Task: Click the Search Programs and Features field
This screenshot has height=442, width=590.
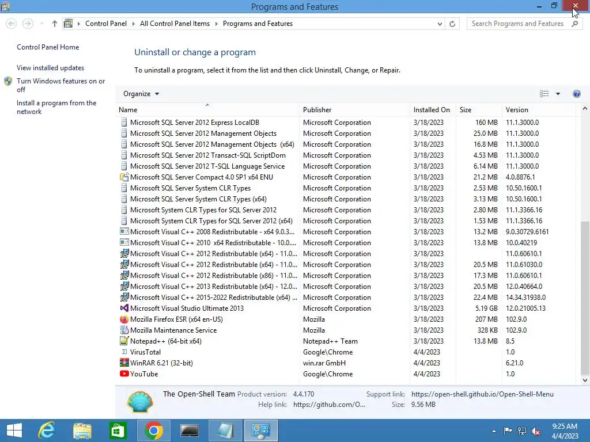Action: [523, 24]
